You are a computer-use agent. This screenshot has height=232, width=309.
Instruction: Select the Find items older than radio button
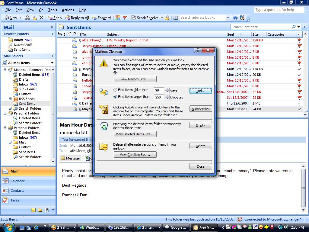point(115,90)
